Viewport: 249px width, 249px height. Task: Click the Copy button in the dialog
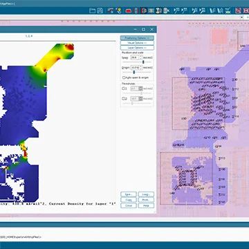click(x=129, y=200)
